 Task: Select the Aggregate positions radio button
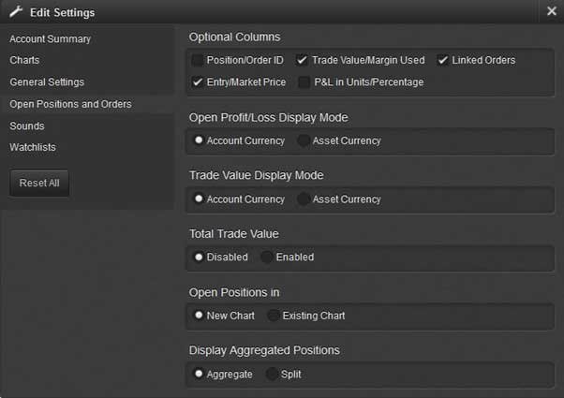coord(199,374)
